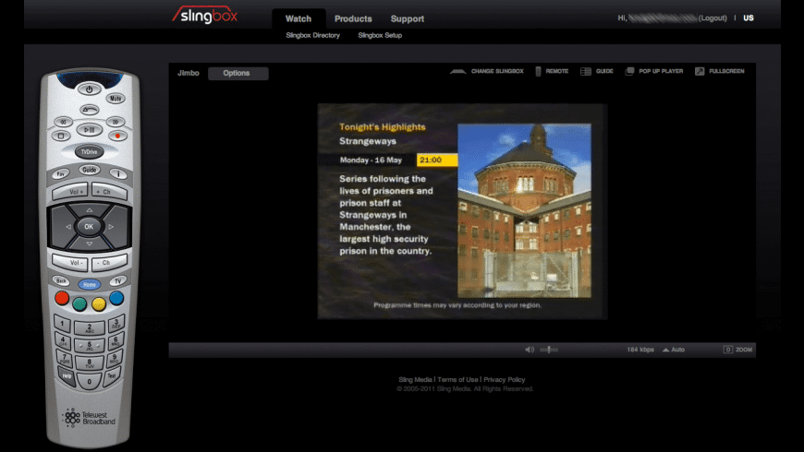
Task: Click number 0 on the remote keypad
Action: point(90,381)
